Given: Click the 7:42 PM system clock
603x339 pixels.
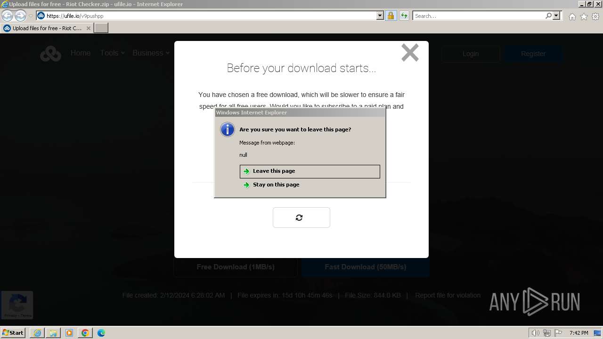Looking at the screenshot, I should tap(579, 333).
